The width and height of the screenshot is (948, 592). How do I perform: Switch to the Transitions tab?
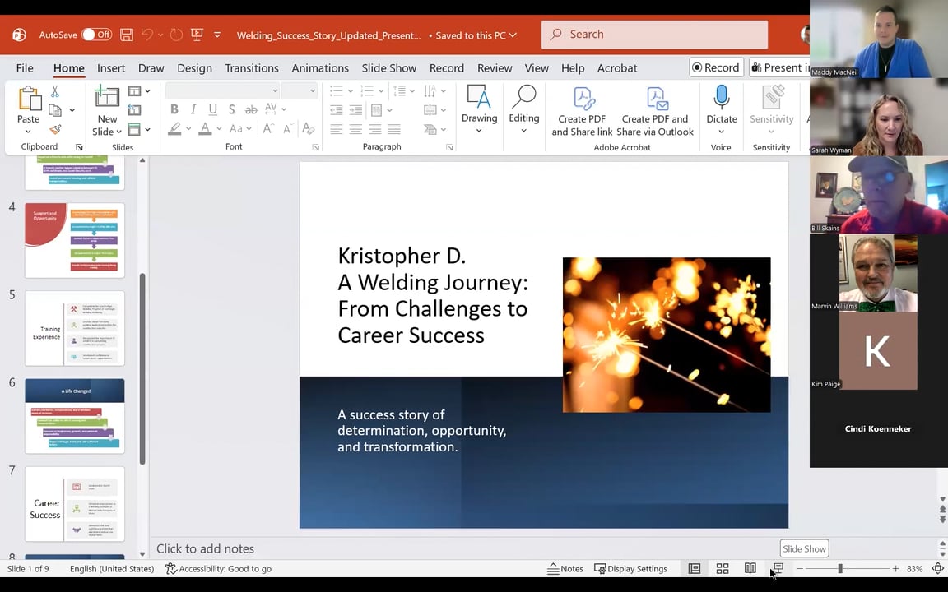point(252,68)
